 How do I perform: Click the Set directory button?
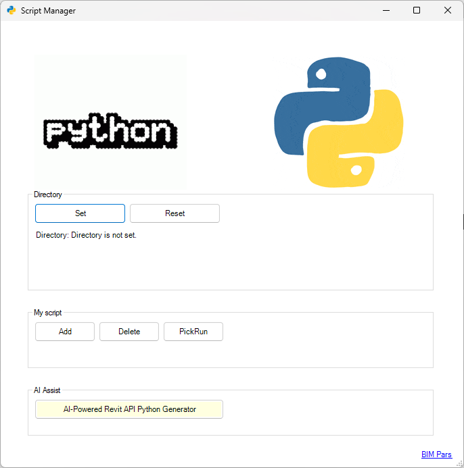pos(80,213)
